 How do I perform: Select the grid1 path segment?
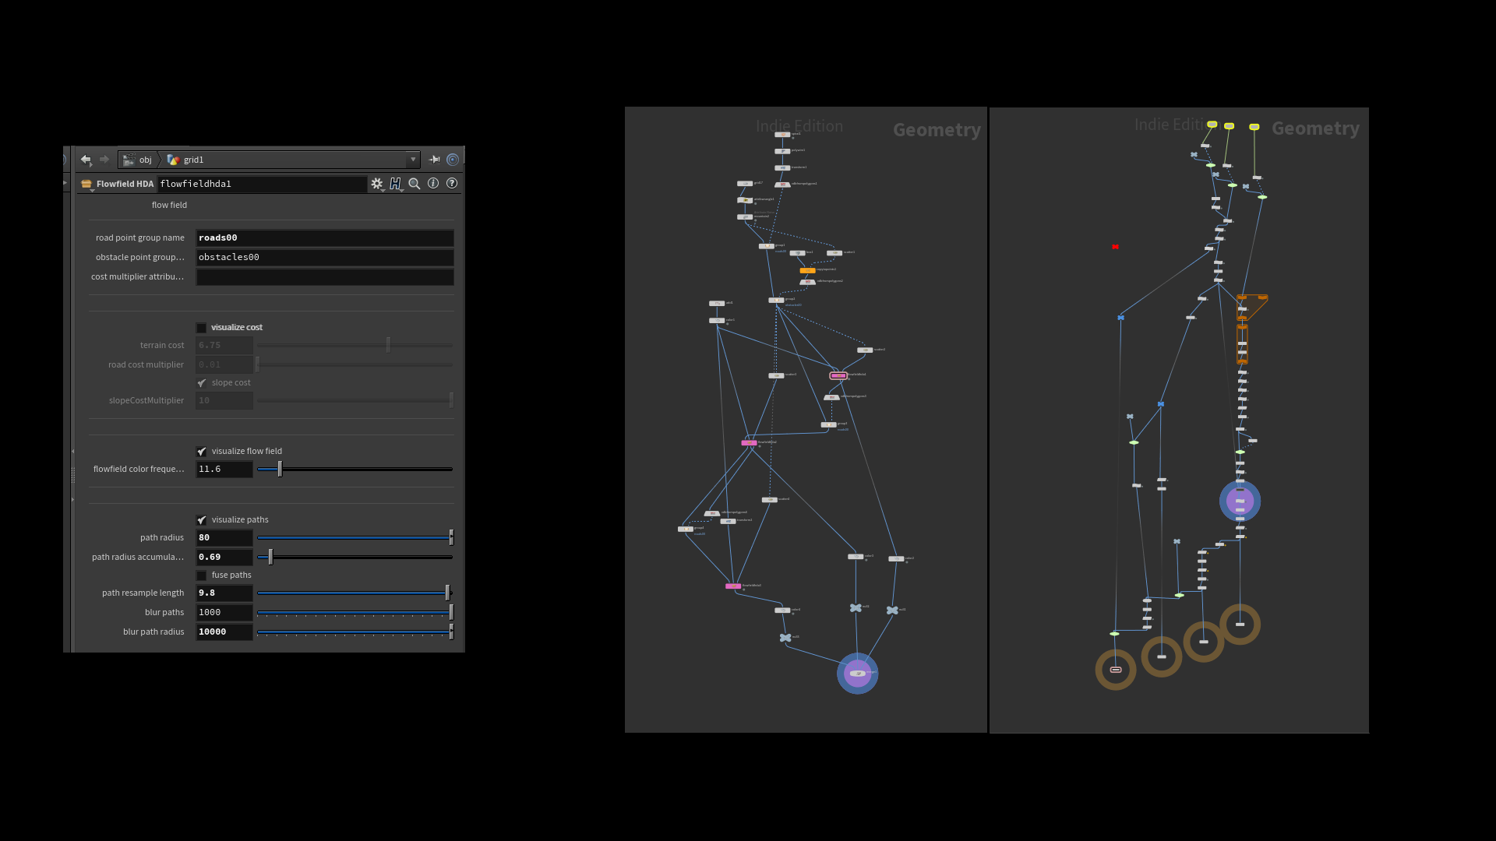click(193, 160)
